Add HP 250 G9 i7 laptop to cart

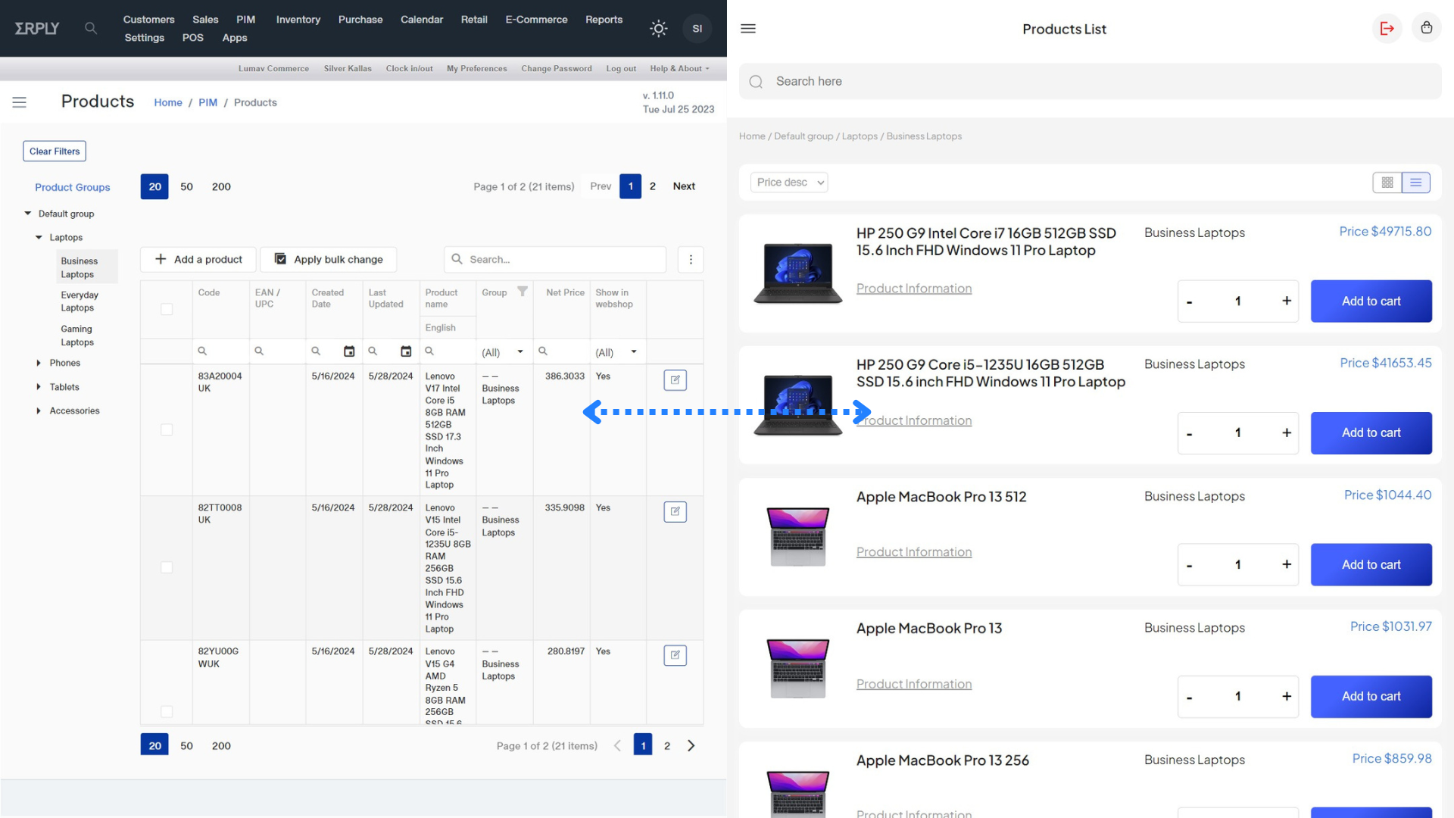coord(1371,301)
